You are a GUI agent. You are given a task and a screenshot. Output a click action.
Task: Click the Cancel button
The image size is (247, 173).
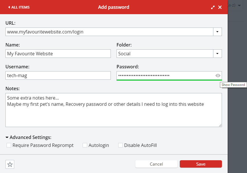[156, 164]
